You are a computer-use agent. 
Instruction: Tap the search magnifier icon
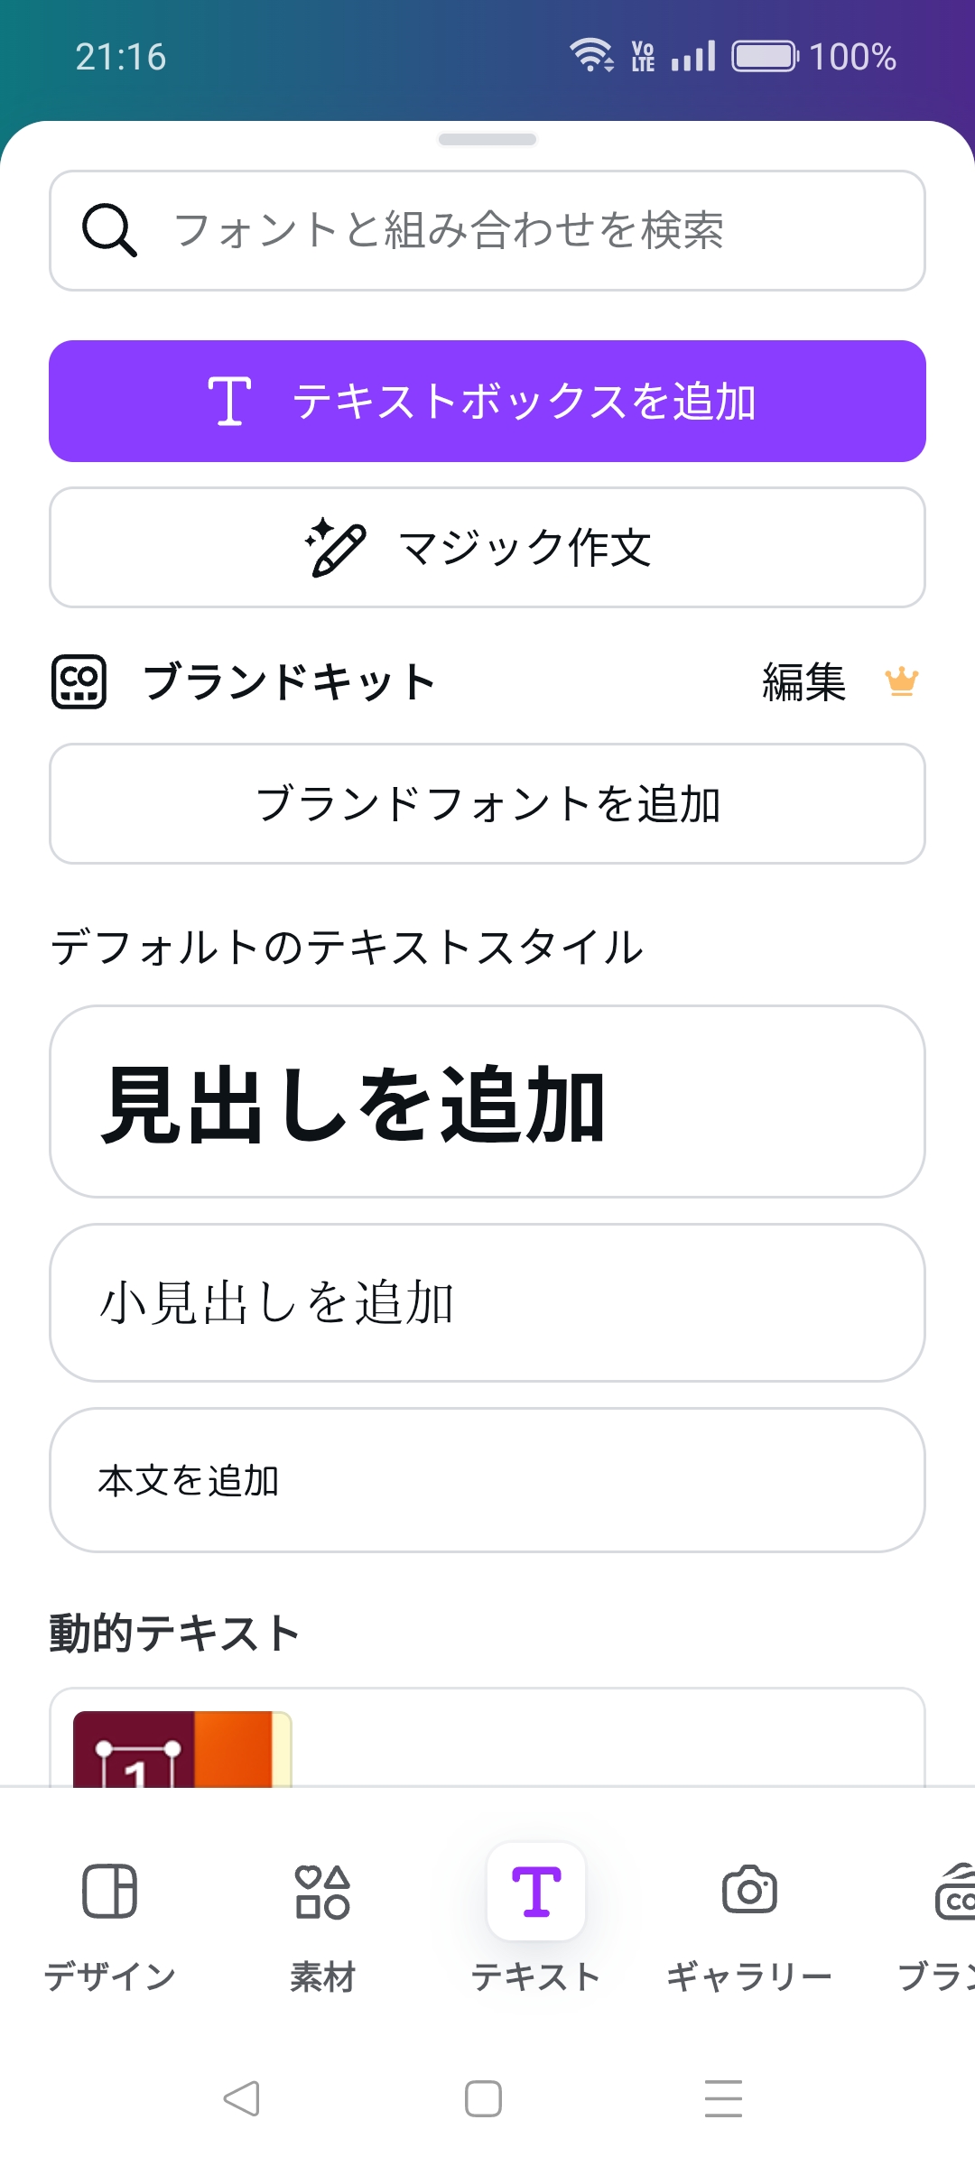coord(109,230)
